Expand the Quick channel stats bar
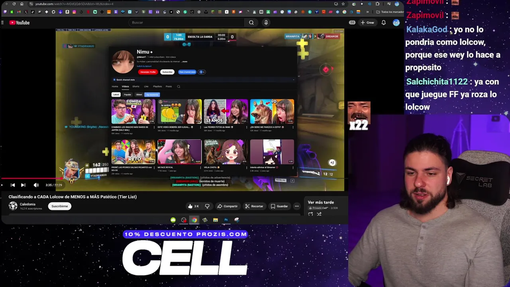This screenshot has height=287, width=510. (204, 80)
